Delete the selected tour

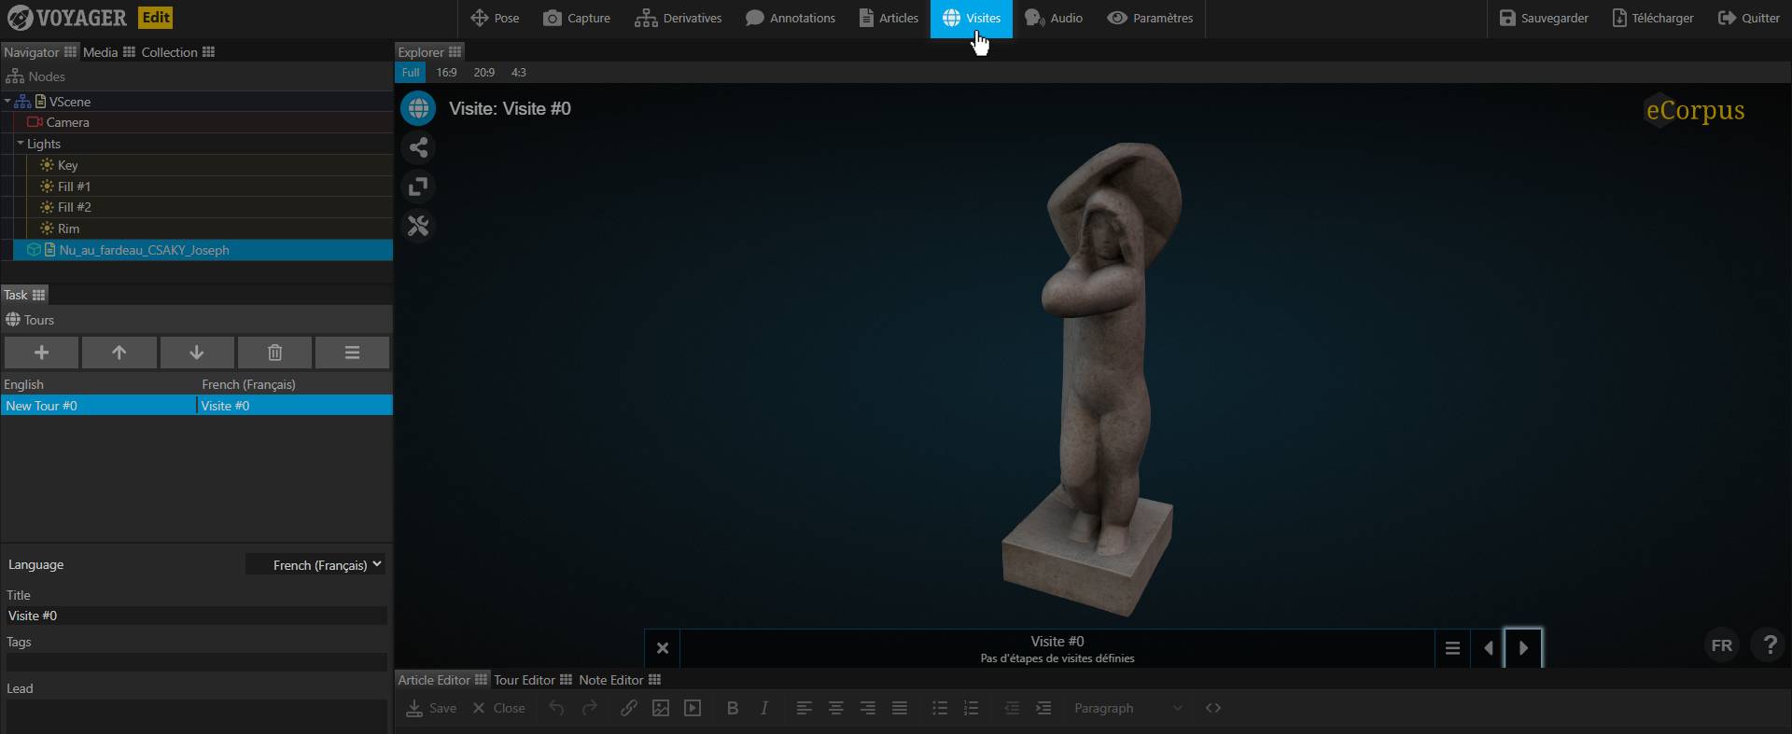coord(274,353)
